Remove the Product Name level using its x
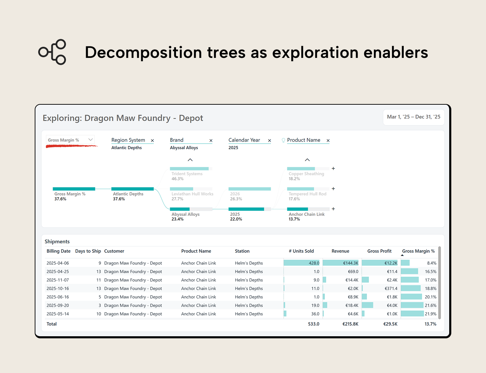 click(x=328, y=140)
